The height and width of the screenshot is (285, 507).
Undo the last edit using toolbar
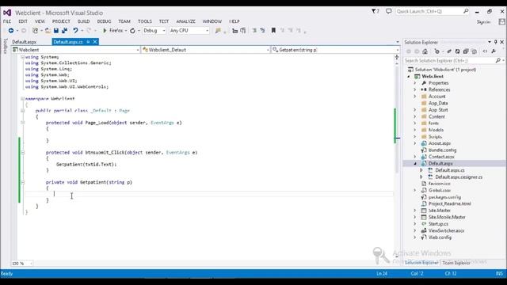point(75,30)
